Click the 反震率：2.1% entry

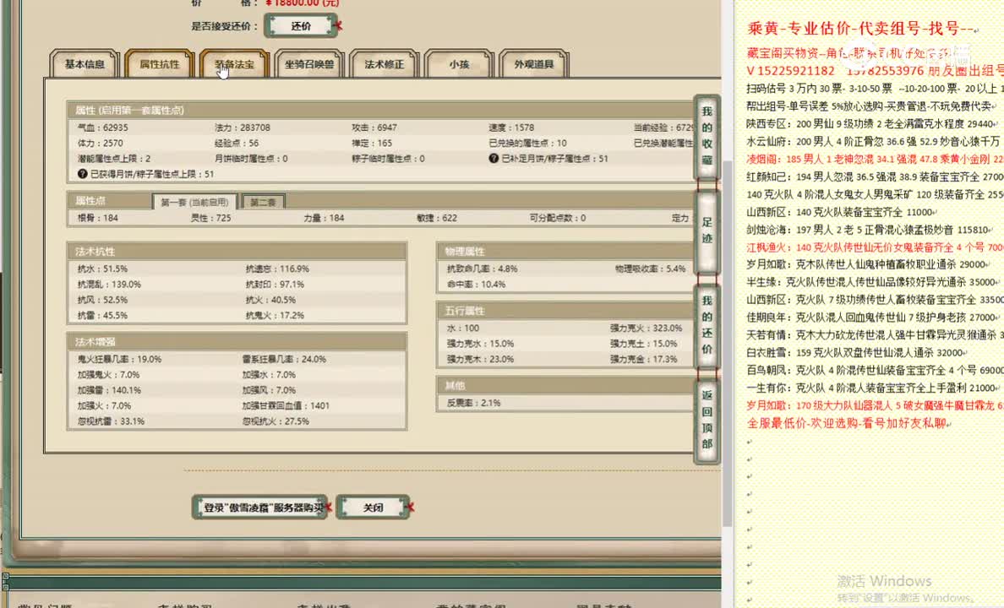[x=474, y=403]
